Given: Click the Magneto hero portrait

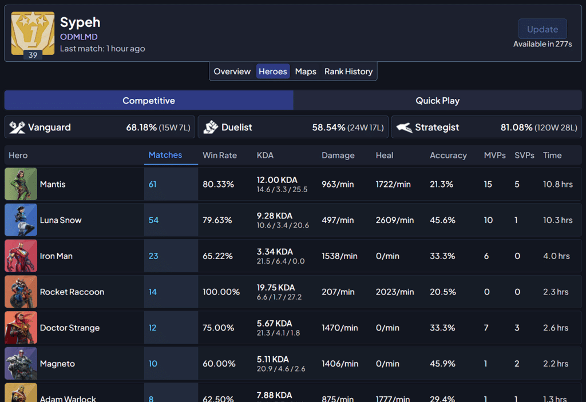Looking at the screenshot, I should tap(21, 363).
